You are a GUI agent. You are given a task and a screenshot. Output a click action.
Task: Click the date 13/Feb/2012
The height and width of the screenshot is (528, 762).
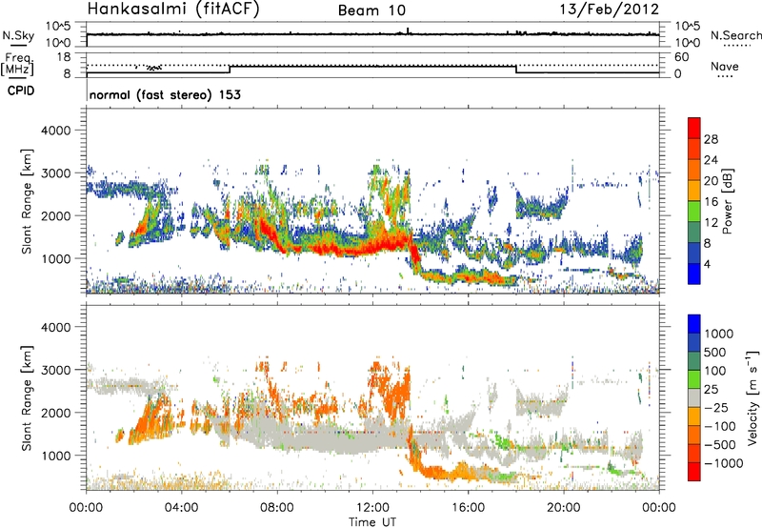tap(610, 9)
